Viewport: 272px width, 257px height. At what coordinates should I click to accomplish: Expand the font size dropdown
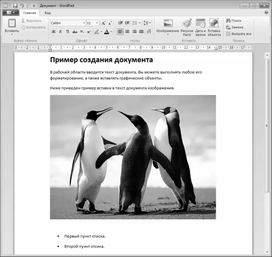click(97, 23)
